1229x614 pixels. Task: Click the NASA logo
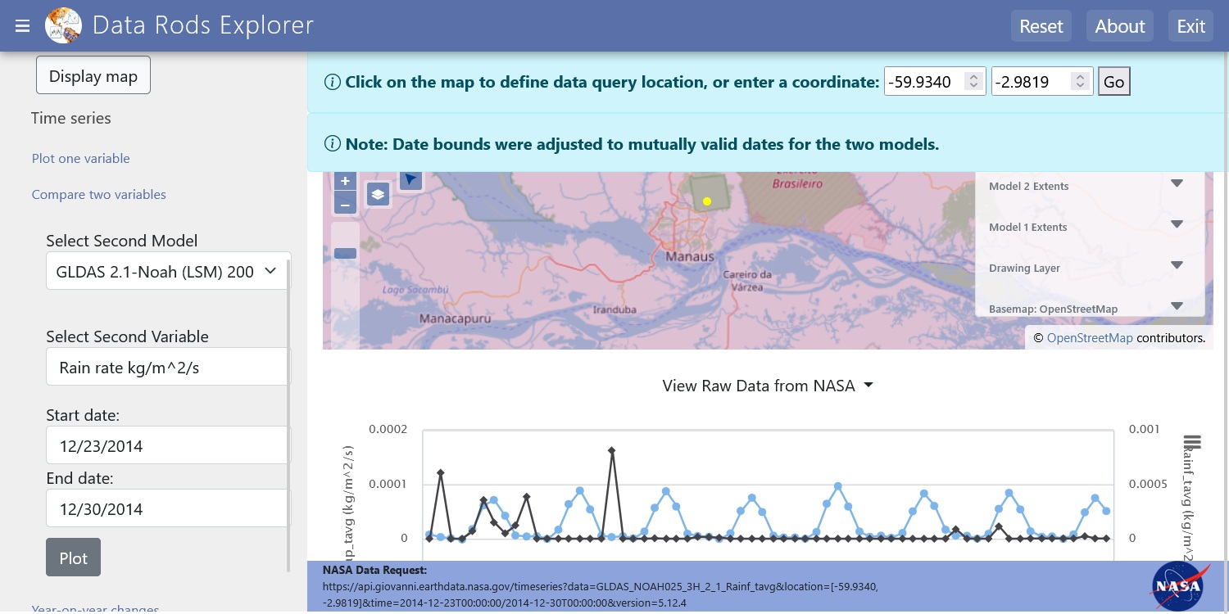pyautogui.click(x=1176, y=586)
